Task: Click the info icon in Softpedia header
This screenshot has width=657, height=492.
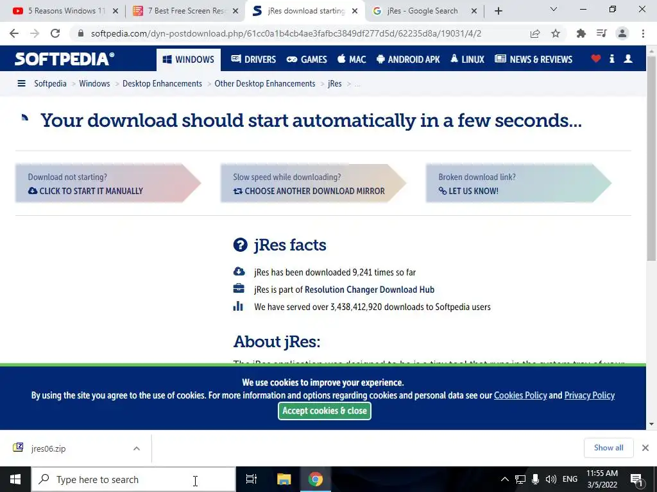Action: (611, 59)
